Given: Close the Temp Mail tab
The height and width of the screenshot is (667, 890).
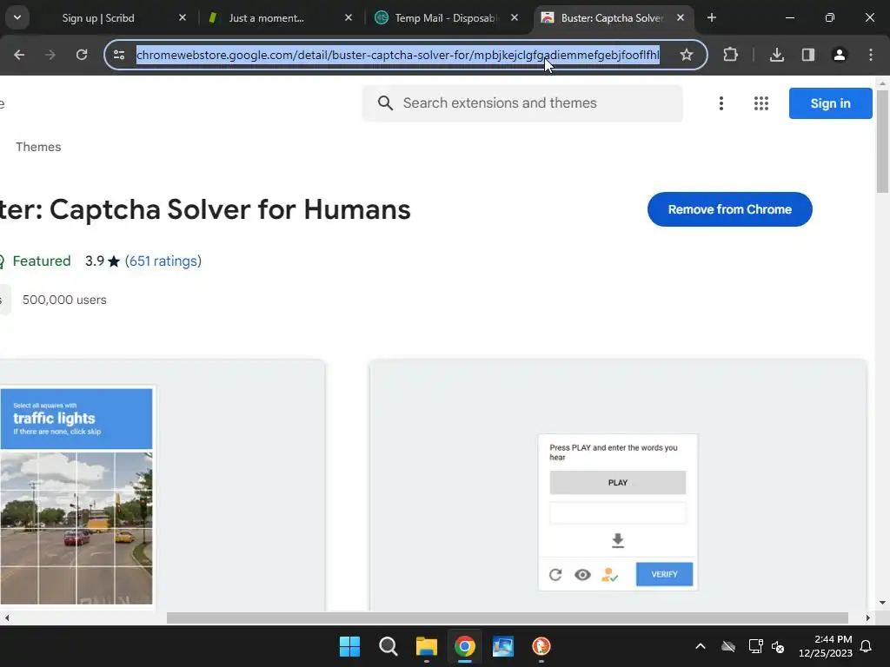Looking at the screenshot, I should (x=515, y=17).
